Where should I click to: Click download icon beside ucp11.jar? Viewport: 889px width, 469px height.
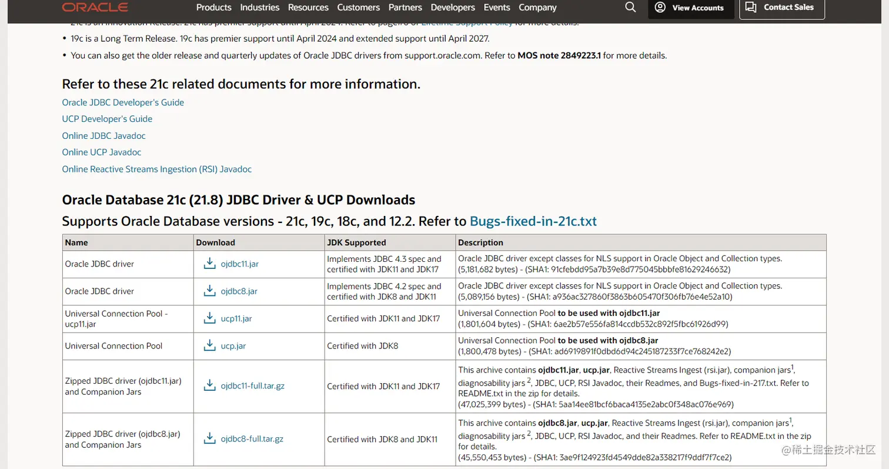209,318
